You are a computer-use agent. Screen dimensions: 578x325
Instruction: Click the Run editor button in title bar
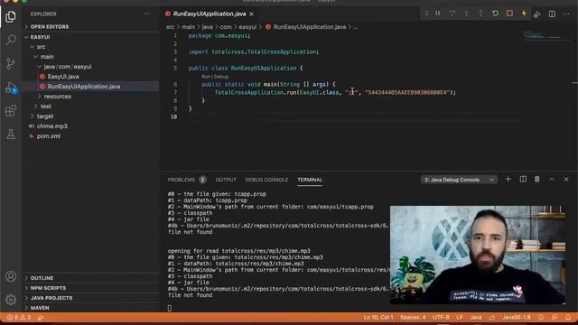(537, 14)
